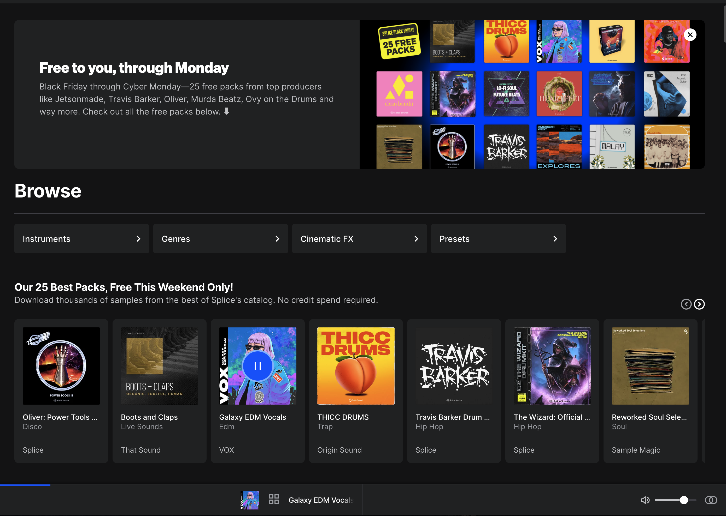Open the VOX provider link
The height and width of the screenshot is (516, 726).
click(226, 450)
